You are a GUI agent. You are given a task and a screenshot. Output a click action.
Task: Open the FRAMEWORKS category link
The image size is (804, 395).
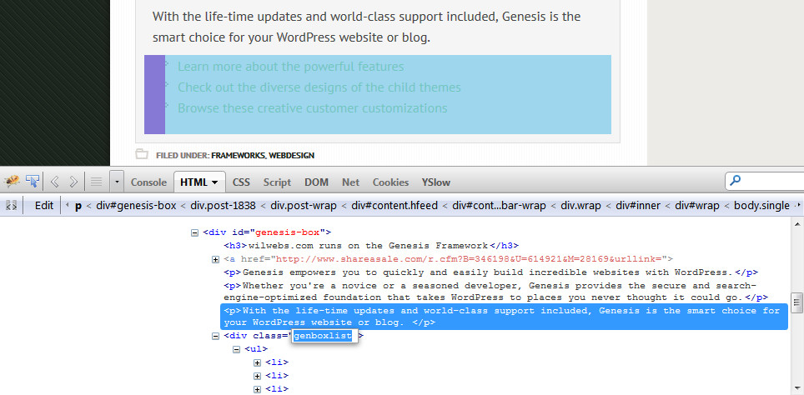[x=238, y=155]
